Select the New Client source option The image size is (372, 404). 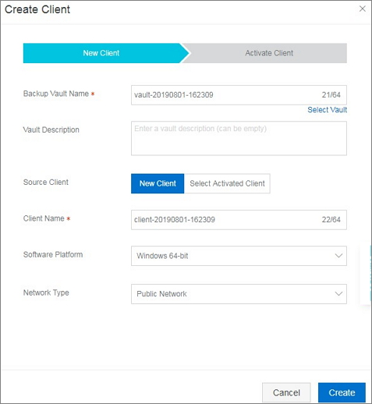pyautogui.click(x=158, y=183)
